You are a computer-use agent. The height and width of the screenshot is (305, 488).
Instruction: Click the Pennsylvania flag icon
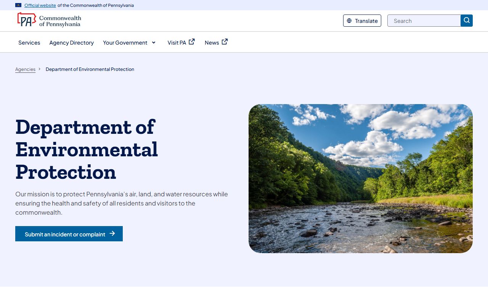(x=18, y=5)
